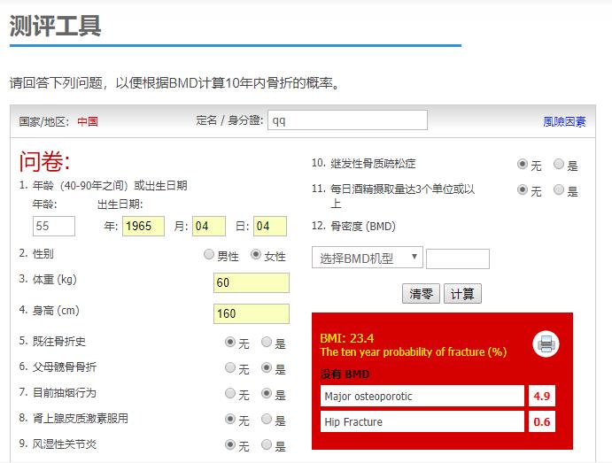
Task: Click the Hip Fracture result value 0.6
Action: 542,421
